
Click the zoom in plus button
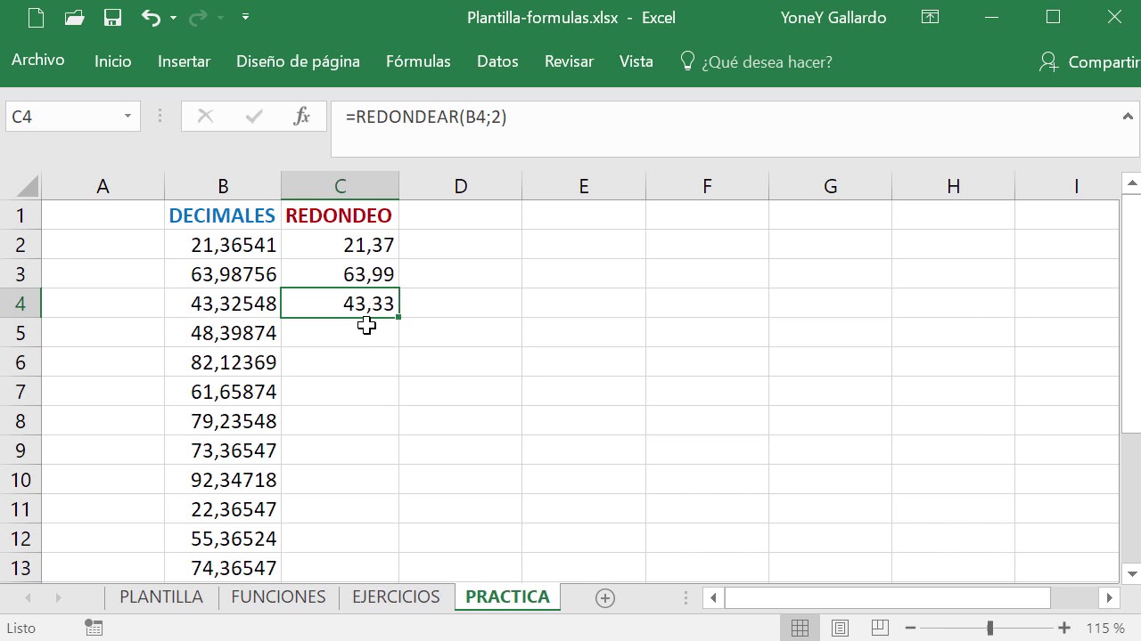[x=1063, y=629]
